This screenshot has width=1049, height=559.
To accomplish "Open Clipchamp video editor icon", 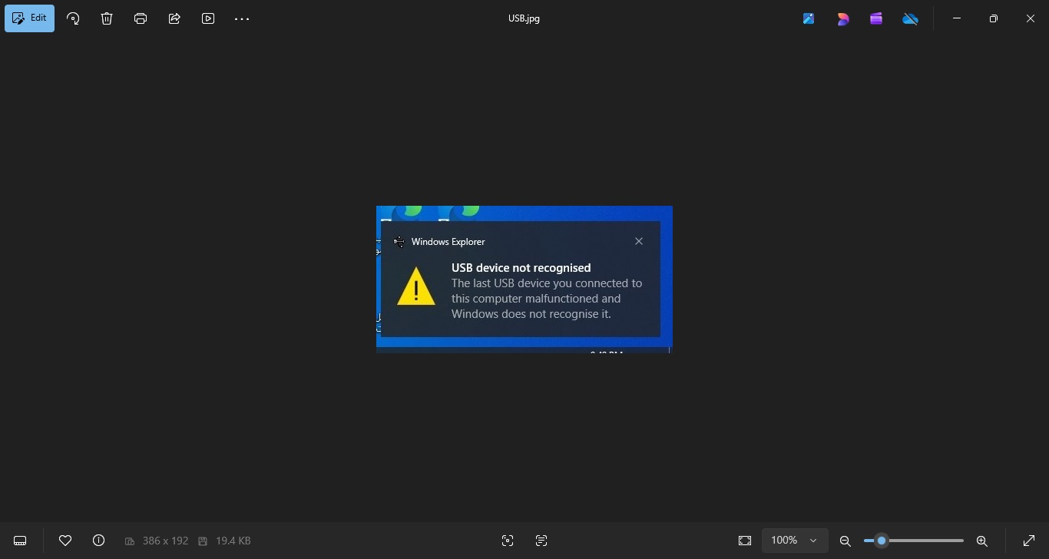I will pyautogui.click(x=876, y=18).
